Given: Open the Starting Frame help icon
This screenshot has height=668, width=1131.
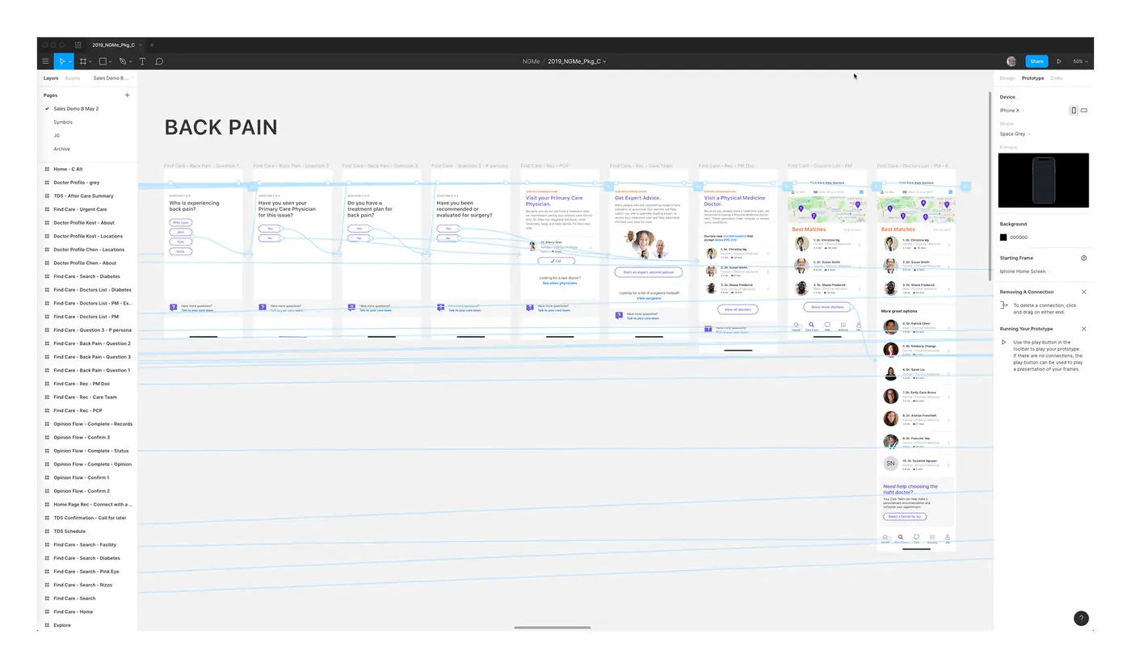Looking at the screenshot, I should pyautogui.click(x=1083, y=258).
